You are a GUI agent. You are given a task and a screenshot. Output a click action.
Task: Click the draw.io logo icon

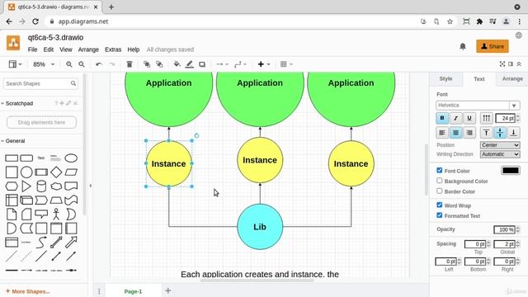pyautogui.click(x=13, y=43)
